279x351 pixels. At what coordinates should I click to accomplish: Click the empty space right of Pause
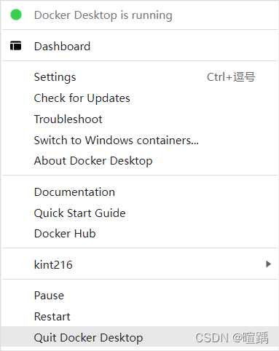(x=170, y=296)
